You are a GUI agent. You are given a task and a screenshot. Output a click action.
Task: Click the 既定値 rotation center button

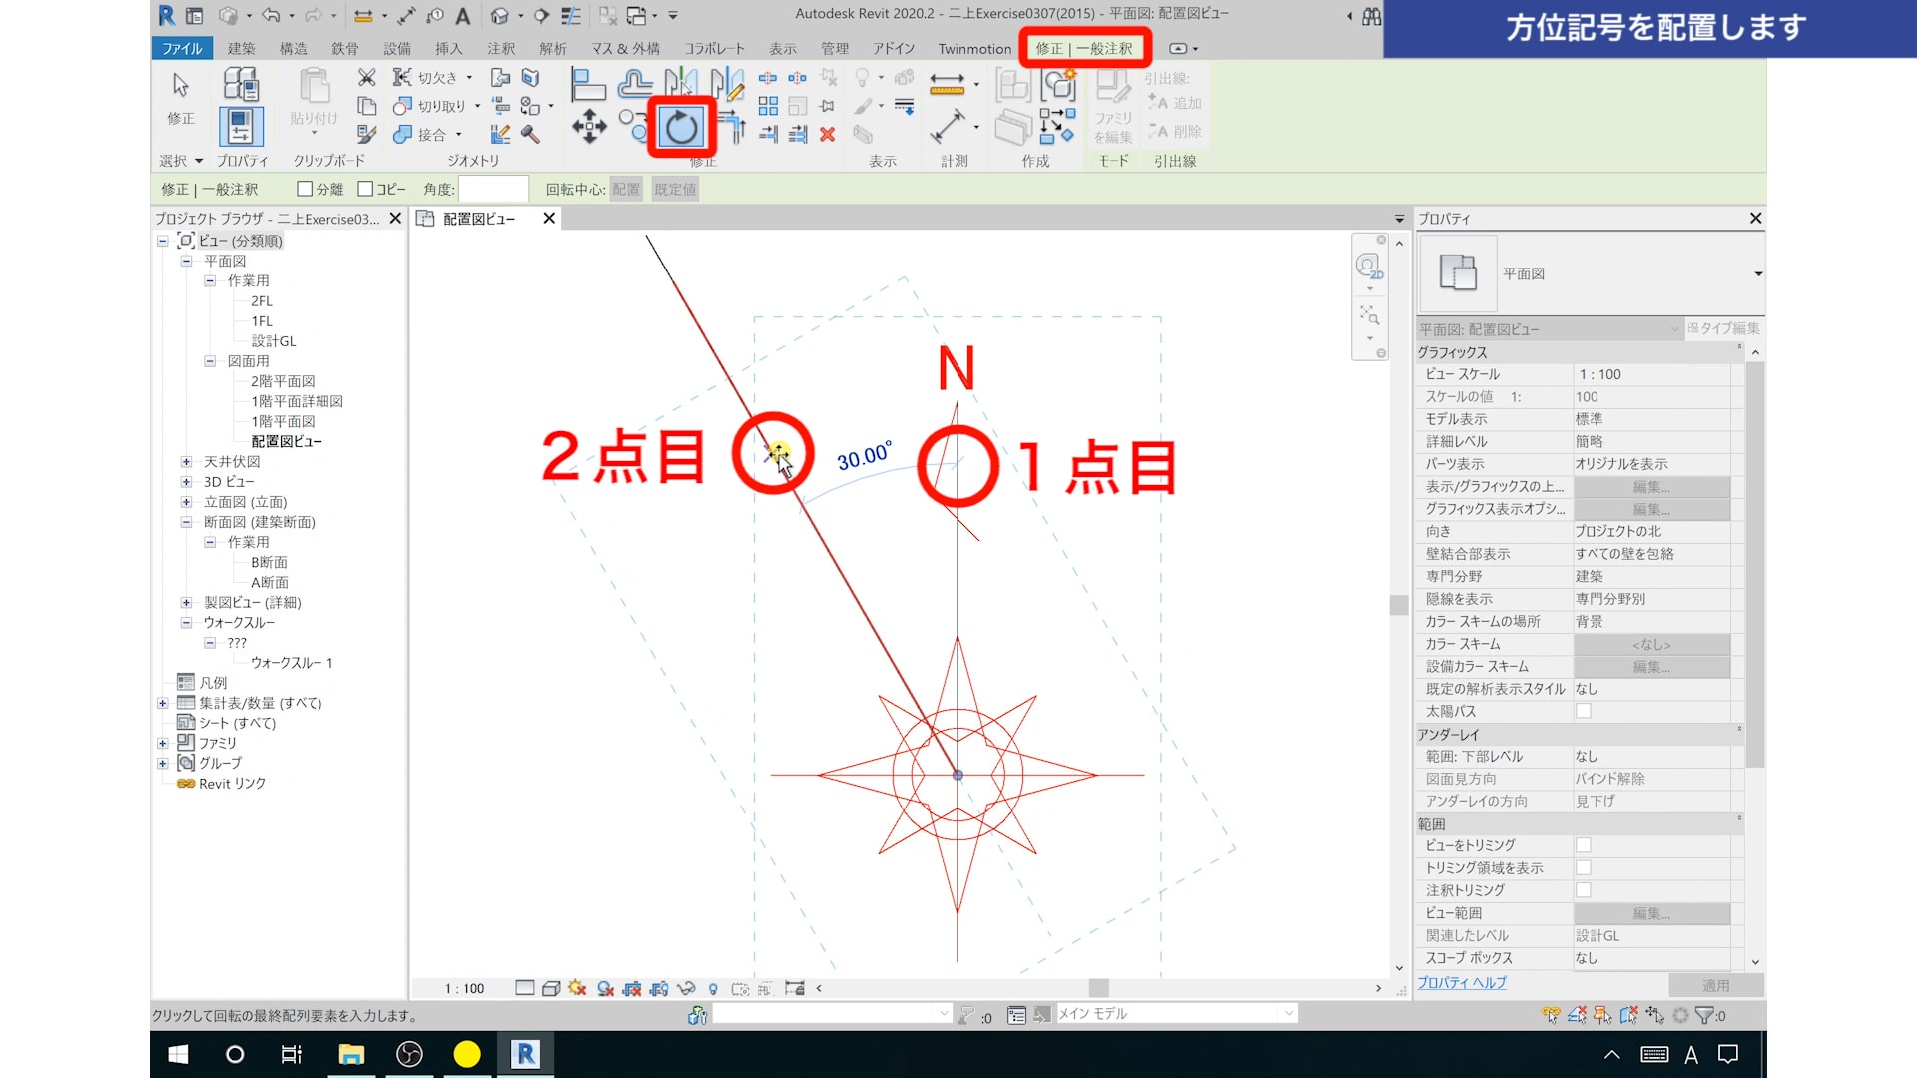tap(675, 189)
